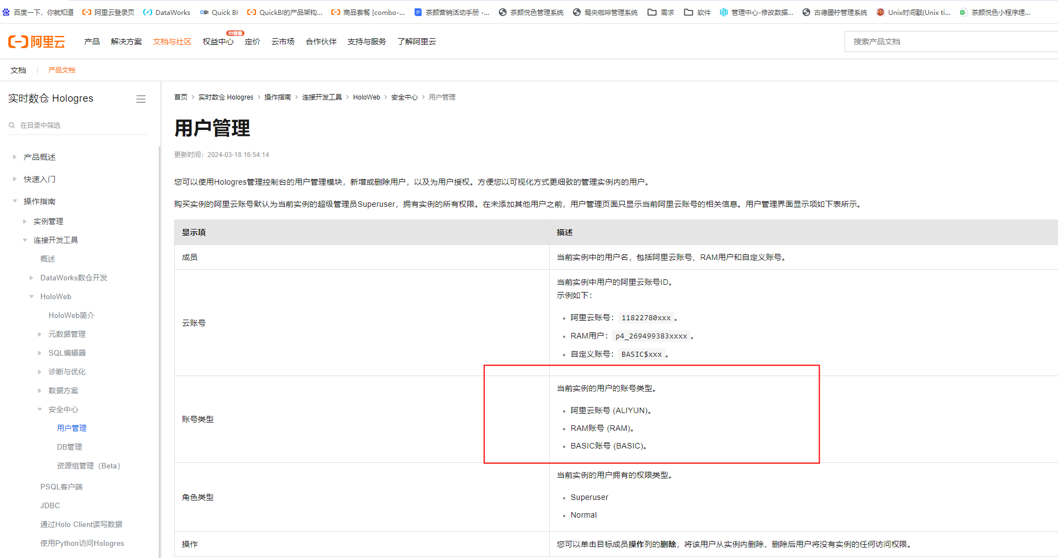Go to 连接开发工具 breadcrumb link
1058x558 pixels.
(322, 97)
